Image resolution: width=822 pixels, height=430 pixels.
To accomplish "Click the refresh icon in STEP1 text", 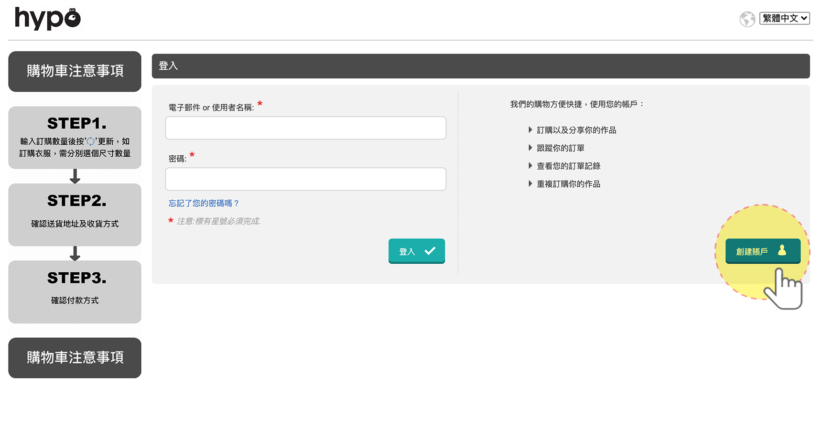I will 91,141.
